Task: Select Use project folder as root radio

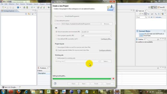Action: click(x=56, y=47)
